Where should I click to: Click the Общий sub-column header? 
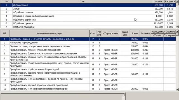pos(157,35)
